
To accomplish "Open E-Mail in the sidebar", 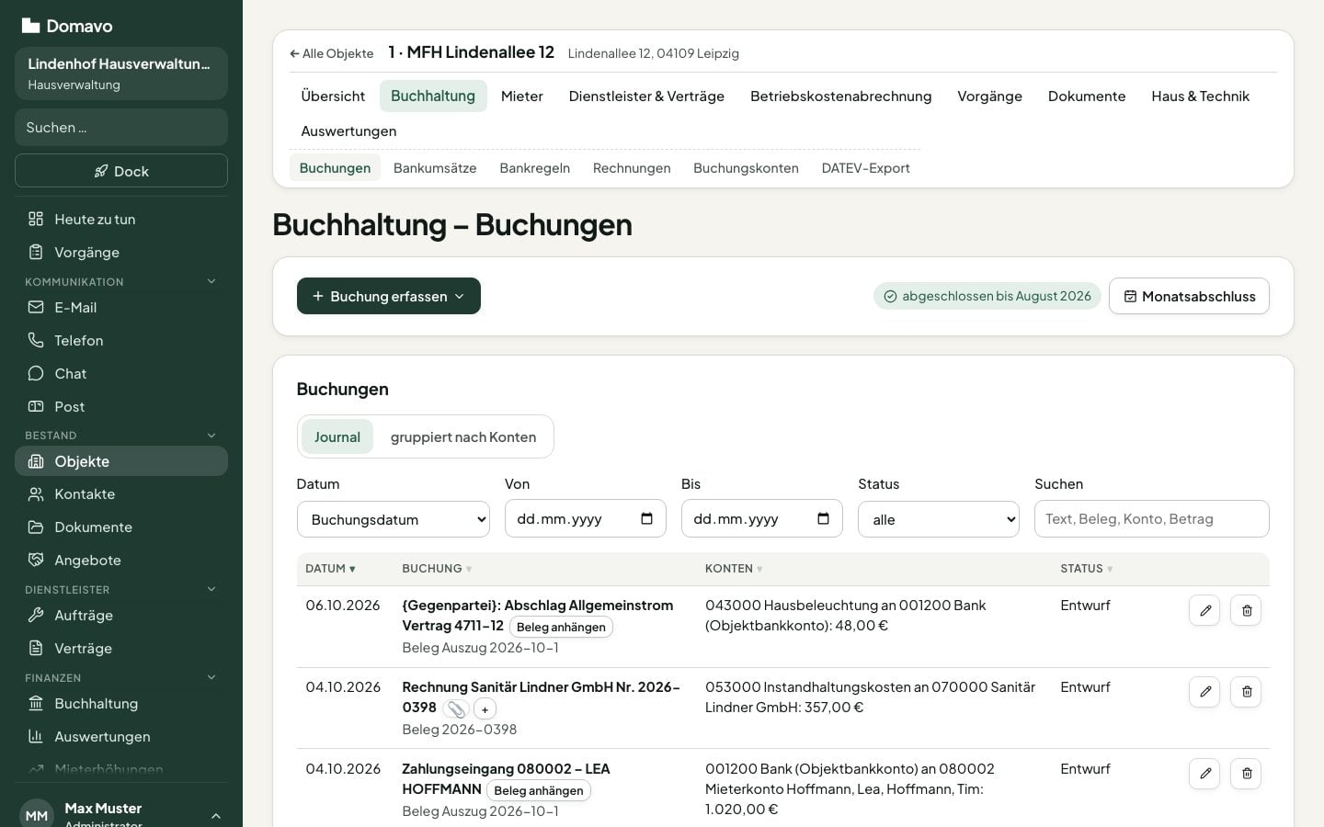I will (121, 307).
